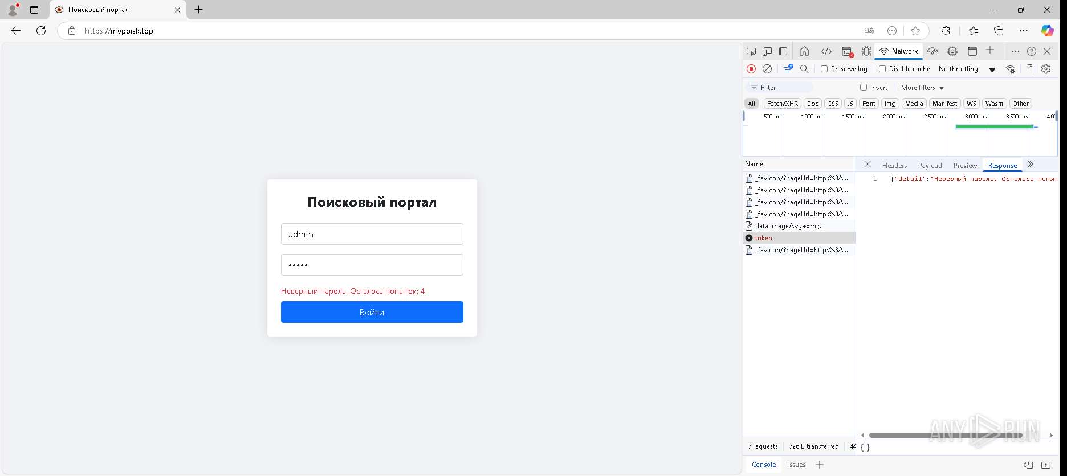Filter requests by JS type
The height and width of the screenshot is (476, 1067).
click(850, 104)
